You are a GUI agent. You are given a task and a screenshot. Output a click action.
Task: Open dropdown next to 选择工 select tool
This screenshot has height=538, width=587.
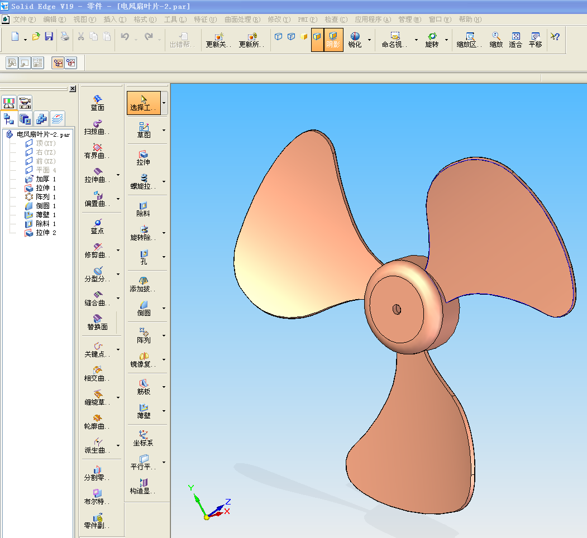click(x=164, y=103)
